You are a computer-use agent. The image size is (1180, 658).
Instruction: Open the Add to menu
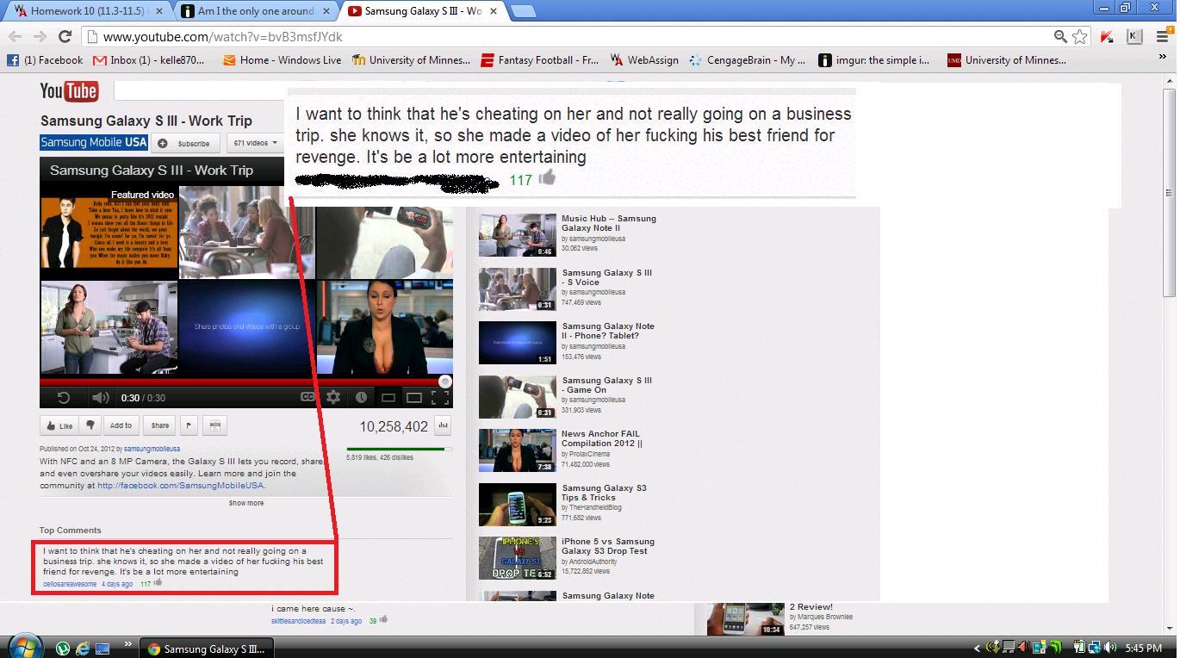[x=121, y=425]
